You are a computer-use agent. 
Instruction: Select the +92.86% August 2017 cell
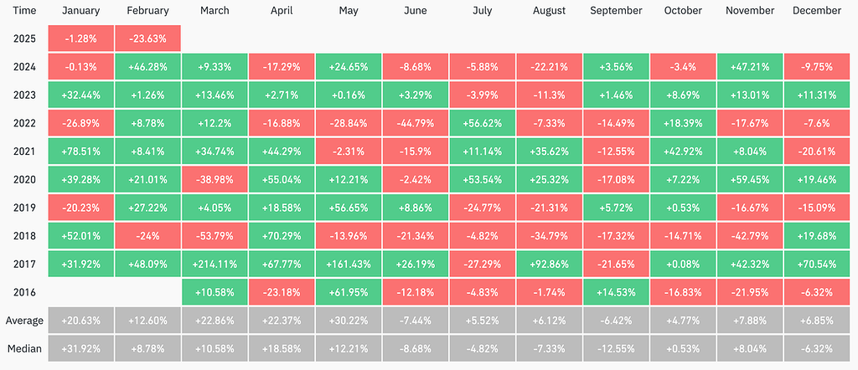[549, 265]
